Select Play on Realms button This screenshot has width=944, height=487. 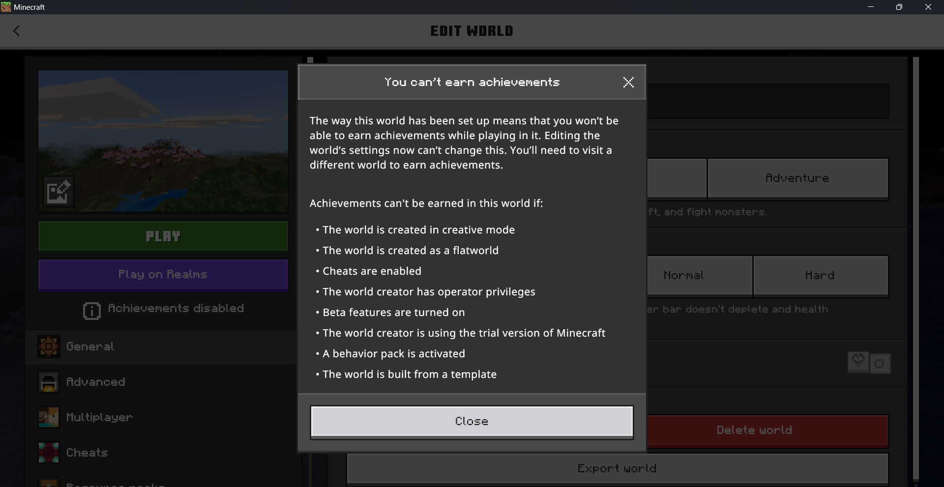pyautogui.click(x=163, y=275)
